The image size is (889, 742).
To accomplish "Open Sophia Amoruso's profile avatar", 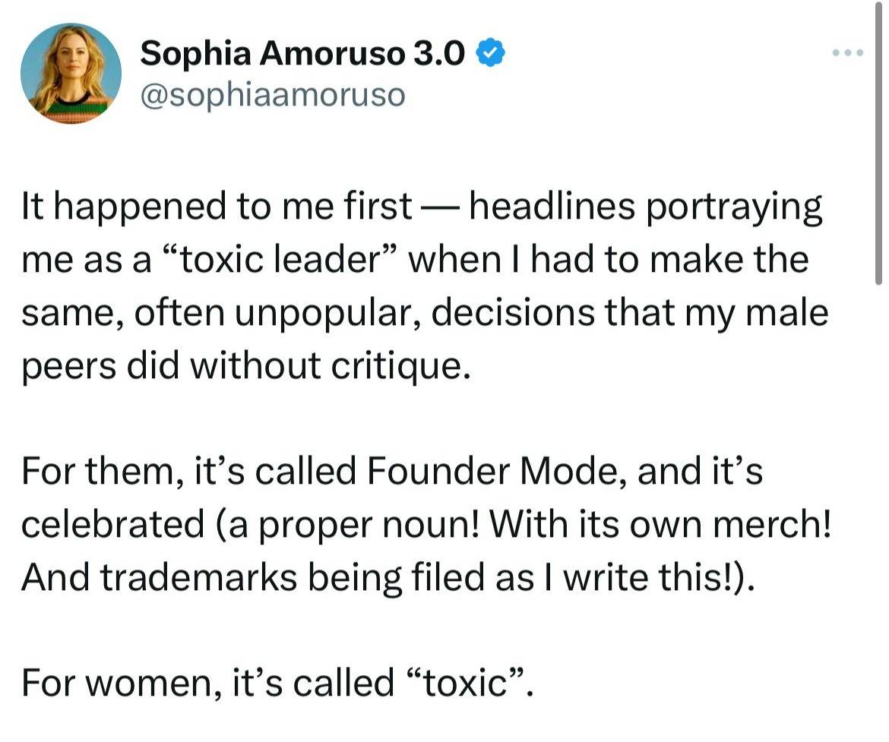I will (x=71, y=73).
